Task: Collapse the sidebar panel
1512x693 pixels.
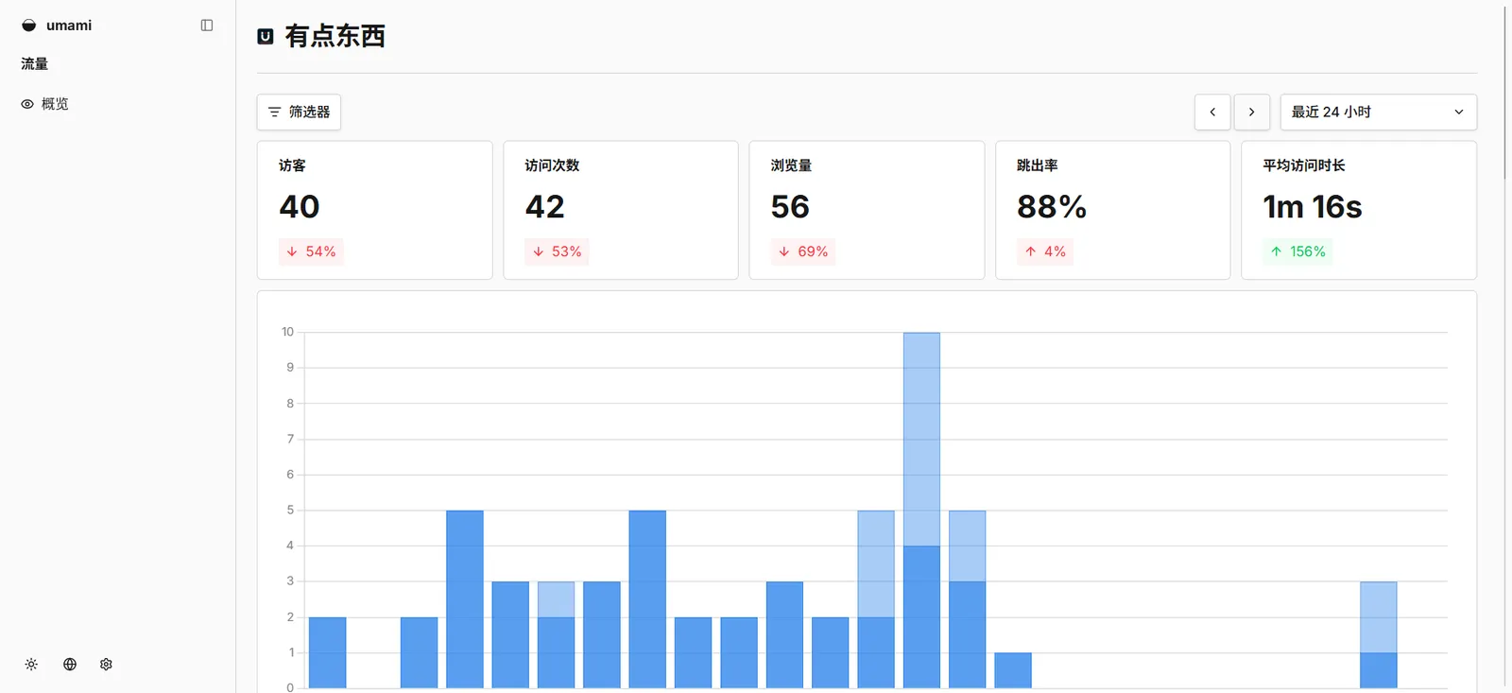Action: click(x=207, y=26)
